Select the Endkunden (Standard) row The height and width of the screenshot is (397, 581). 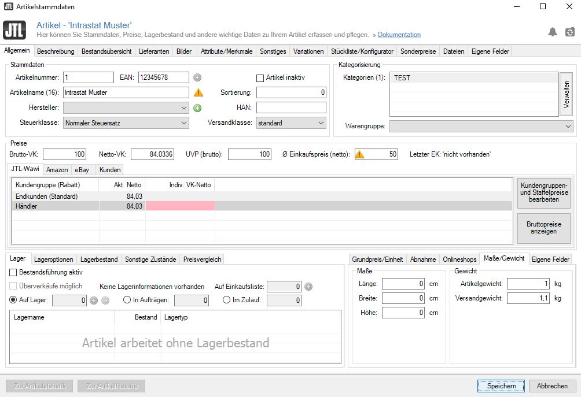262,196
